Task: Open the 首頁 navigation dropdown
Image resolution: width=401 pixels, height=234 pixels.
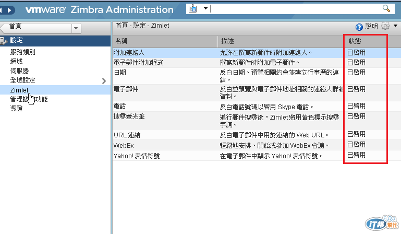Action: point(76,28)
